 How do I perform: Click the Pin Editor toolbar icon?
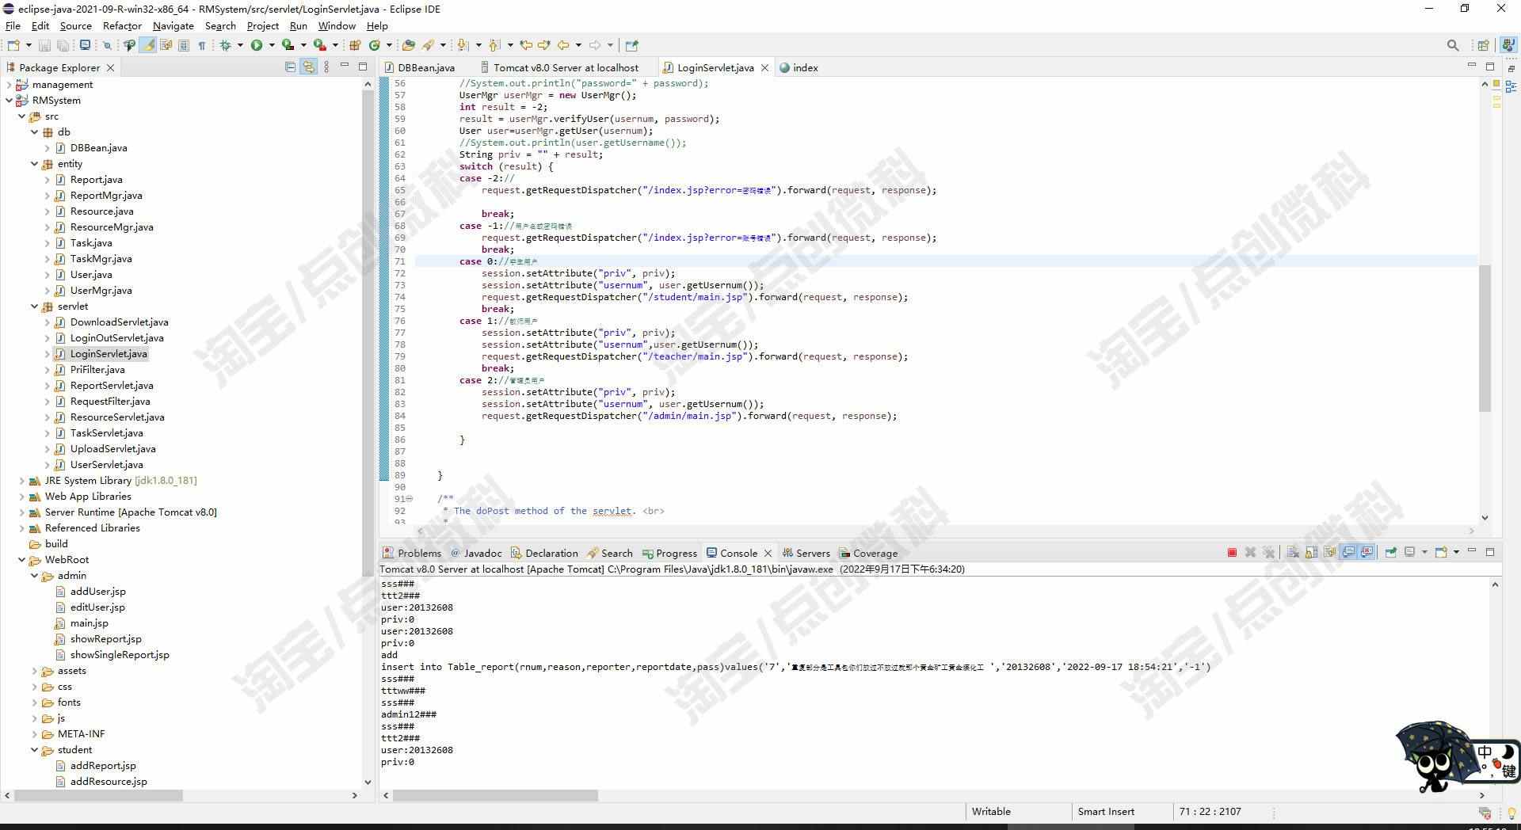(631, 45)
